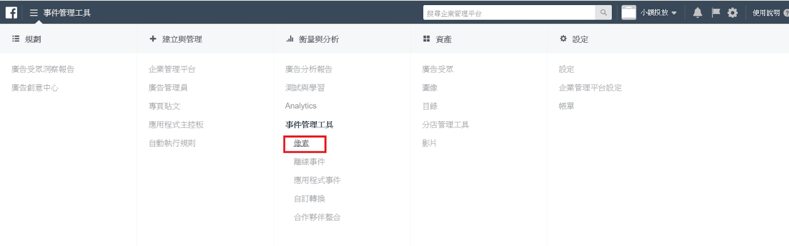Click 目錄 under 資產
The image size is (789, 246).
click(x=430, y=106)
